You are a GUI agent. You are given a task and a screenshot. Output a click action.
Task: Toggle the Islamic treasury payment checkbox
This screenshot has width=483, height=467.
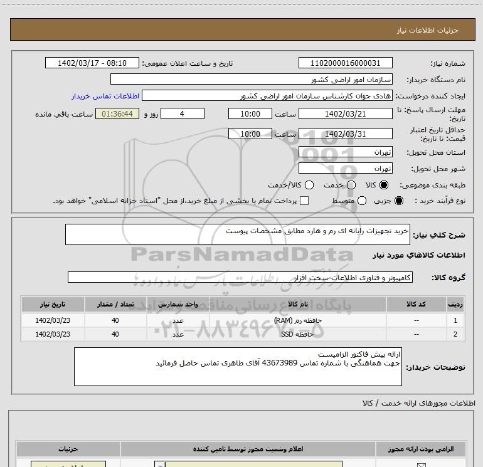(x=304, y=201)
